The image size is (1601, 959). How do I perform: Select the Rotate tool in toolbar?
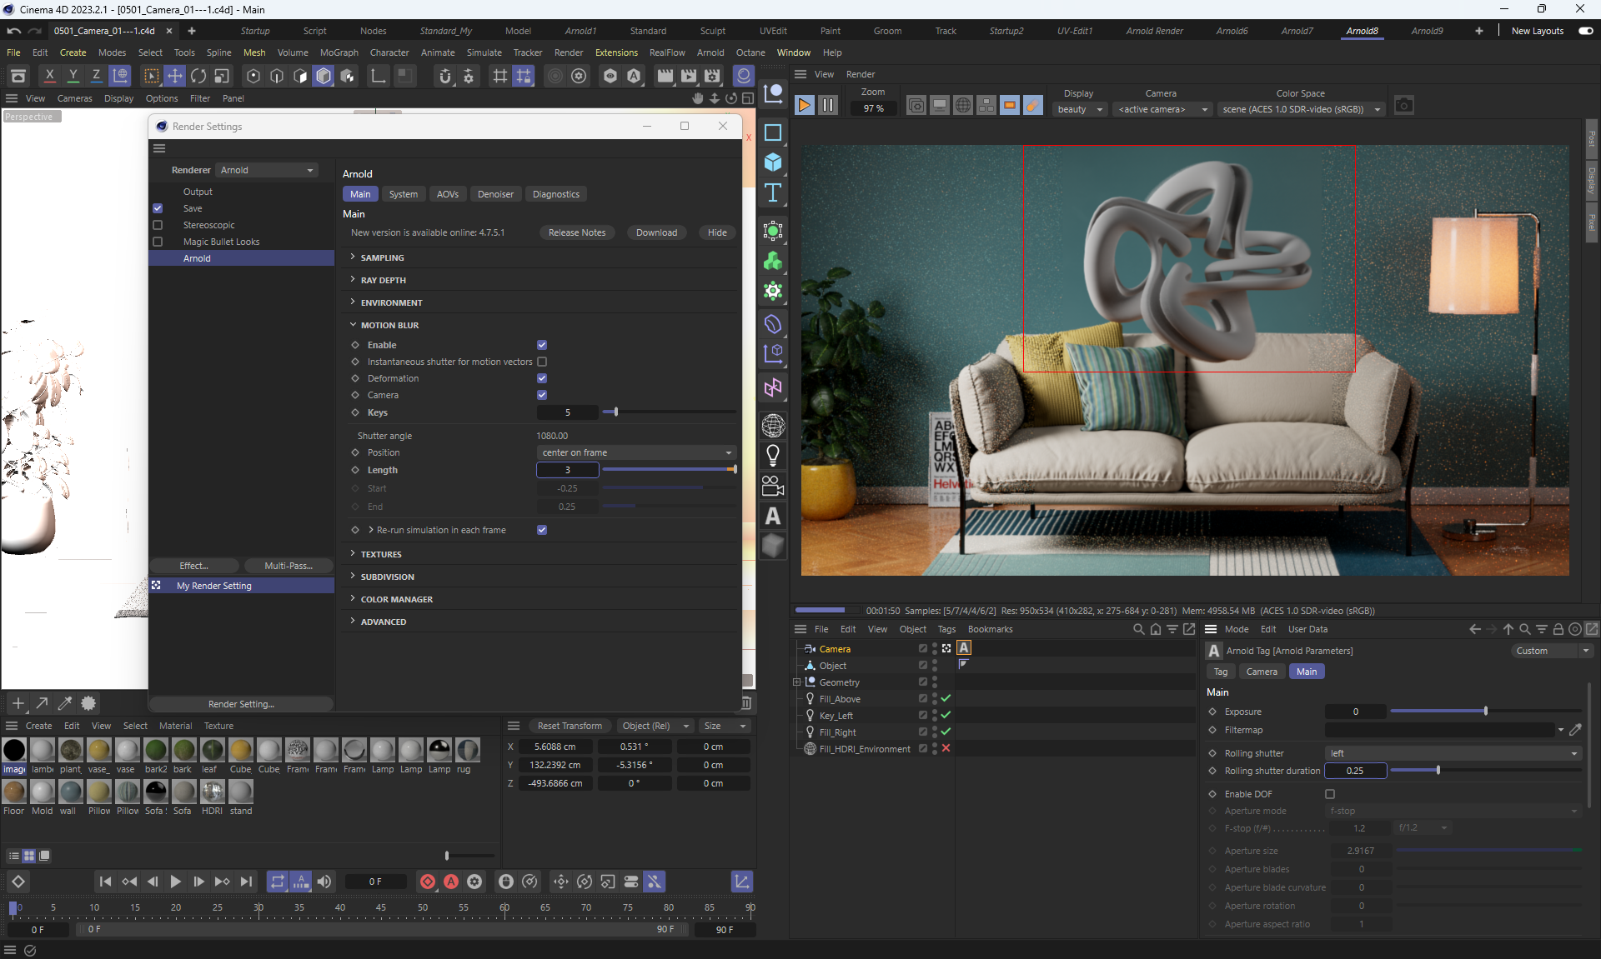pyautogui.click(x=198, y=77)
